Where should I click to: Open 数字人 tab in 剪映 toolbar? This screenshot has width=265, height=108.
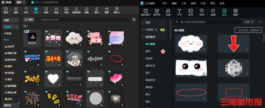[117, 10]
